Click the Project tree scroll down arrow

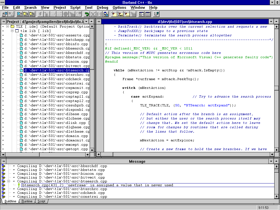[92, 150]
